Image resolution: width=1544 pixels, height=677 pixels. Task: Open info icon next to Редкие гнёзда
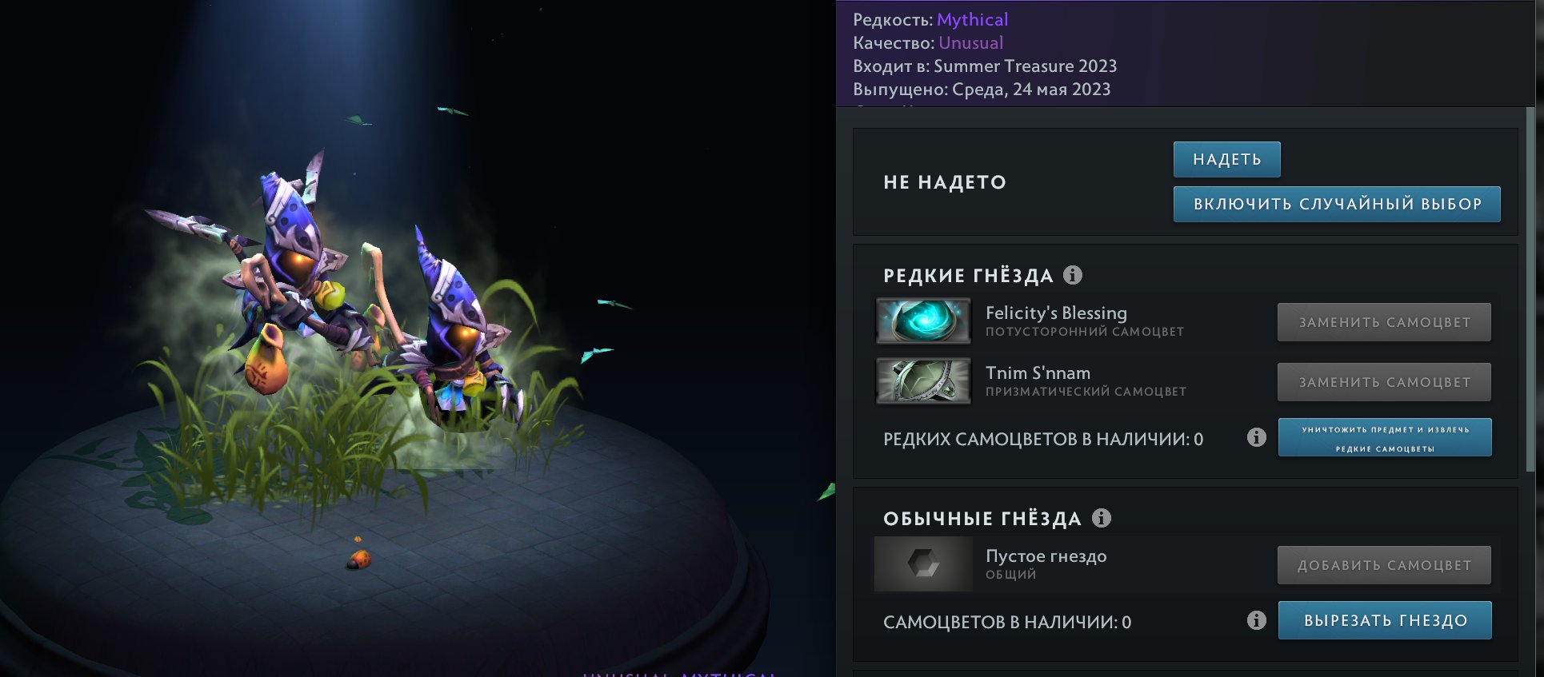coord(1073,275)
